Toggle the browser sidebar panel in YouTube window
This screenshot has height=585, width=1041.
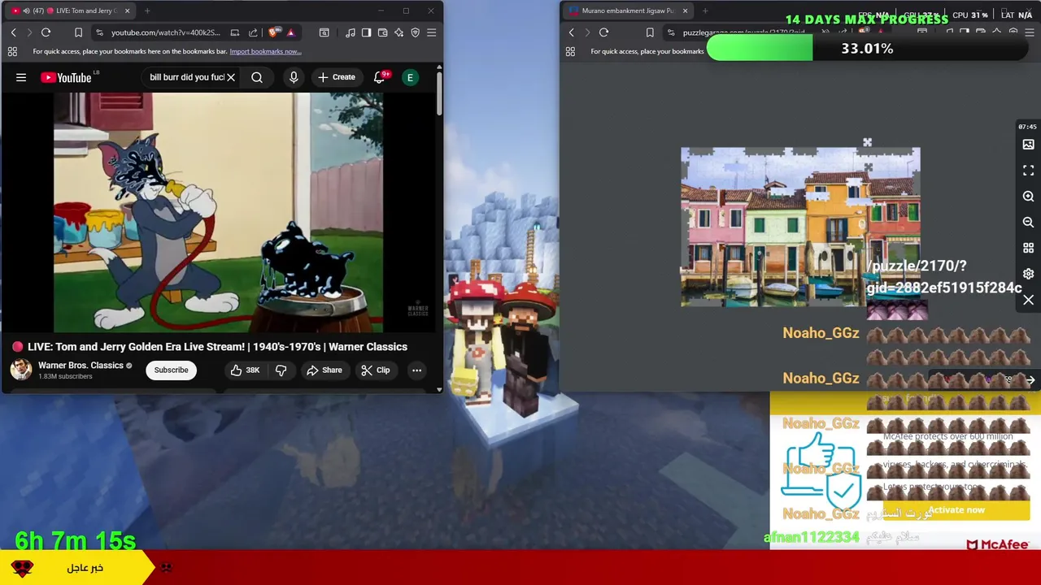tap(366, 32)
